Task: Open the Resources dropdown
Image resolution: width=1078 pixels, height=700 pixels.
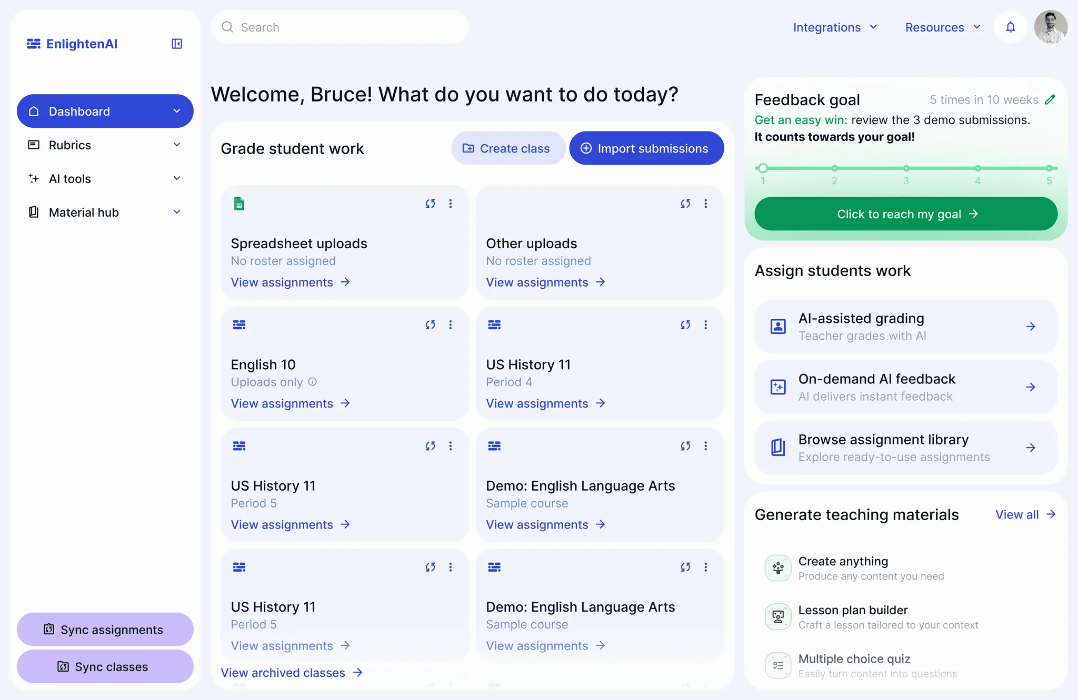Action: 943,27
